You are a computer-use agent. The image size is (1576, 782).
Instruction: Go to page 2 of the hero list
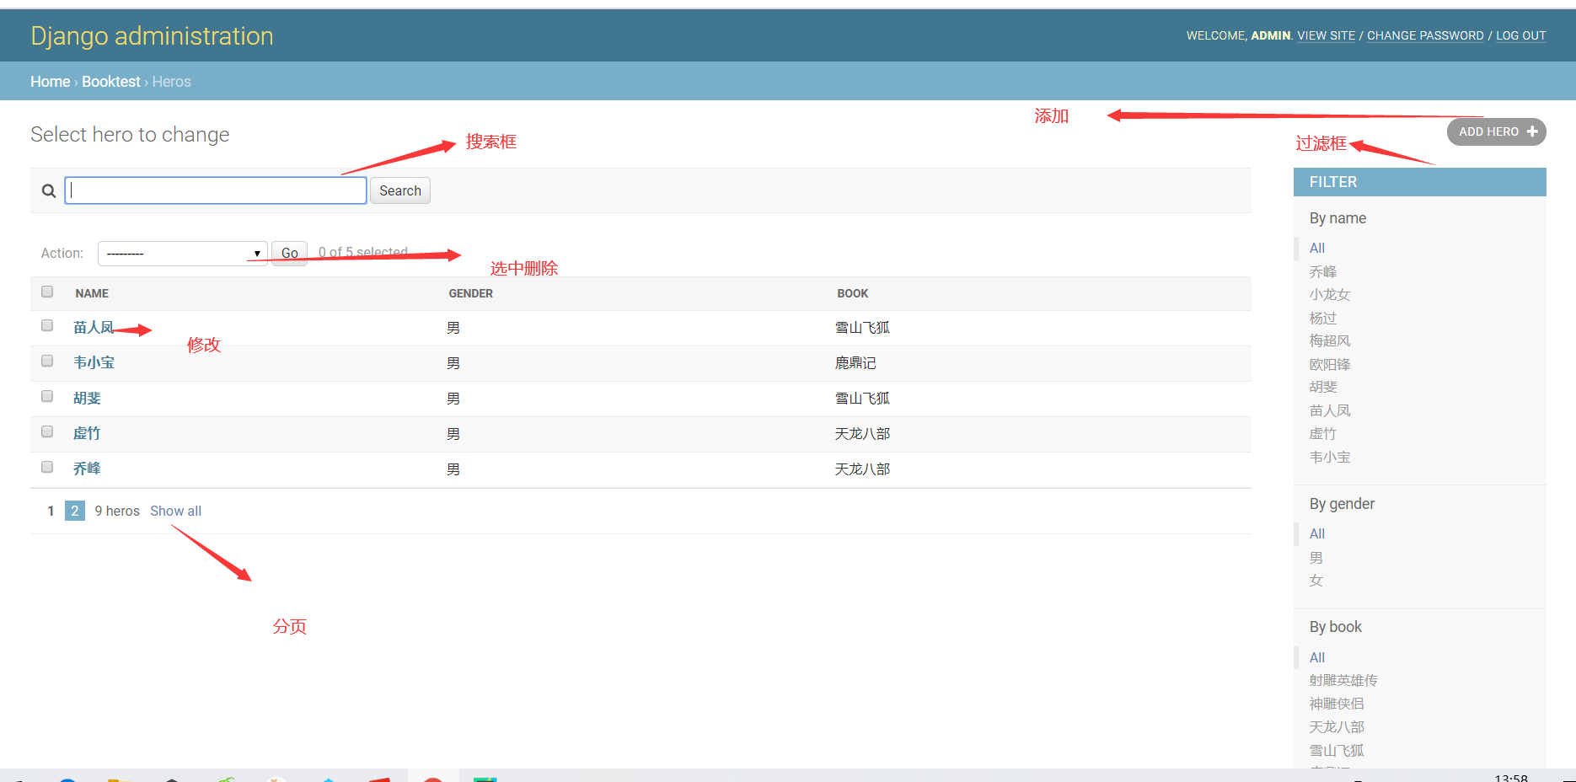pos(75,511)
